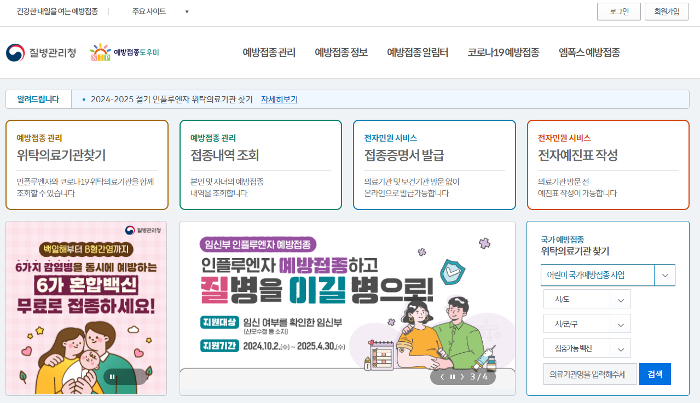This screenshot has width=700, height=403.
Task: Open the 위탁의료기관찾기 card
Action: [x=86, y=165]
